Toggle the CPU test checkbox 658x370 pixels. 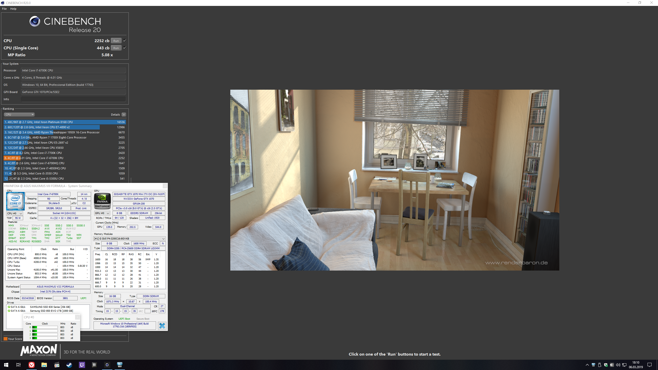pyautogui.click(x=125, y=41)
